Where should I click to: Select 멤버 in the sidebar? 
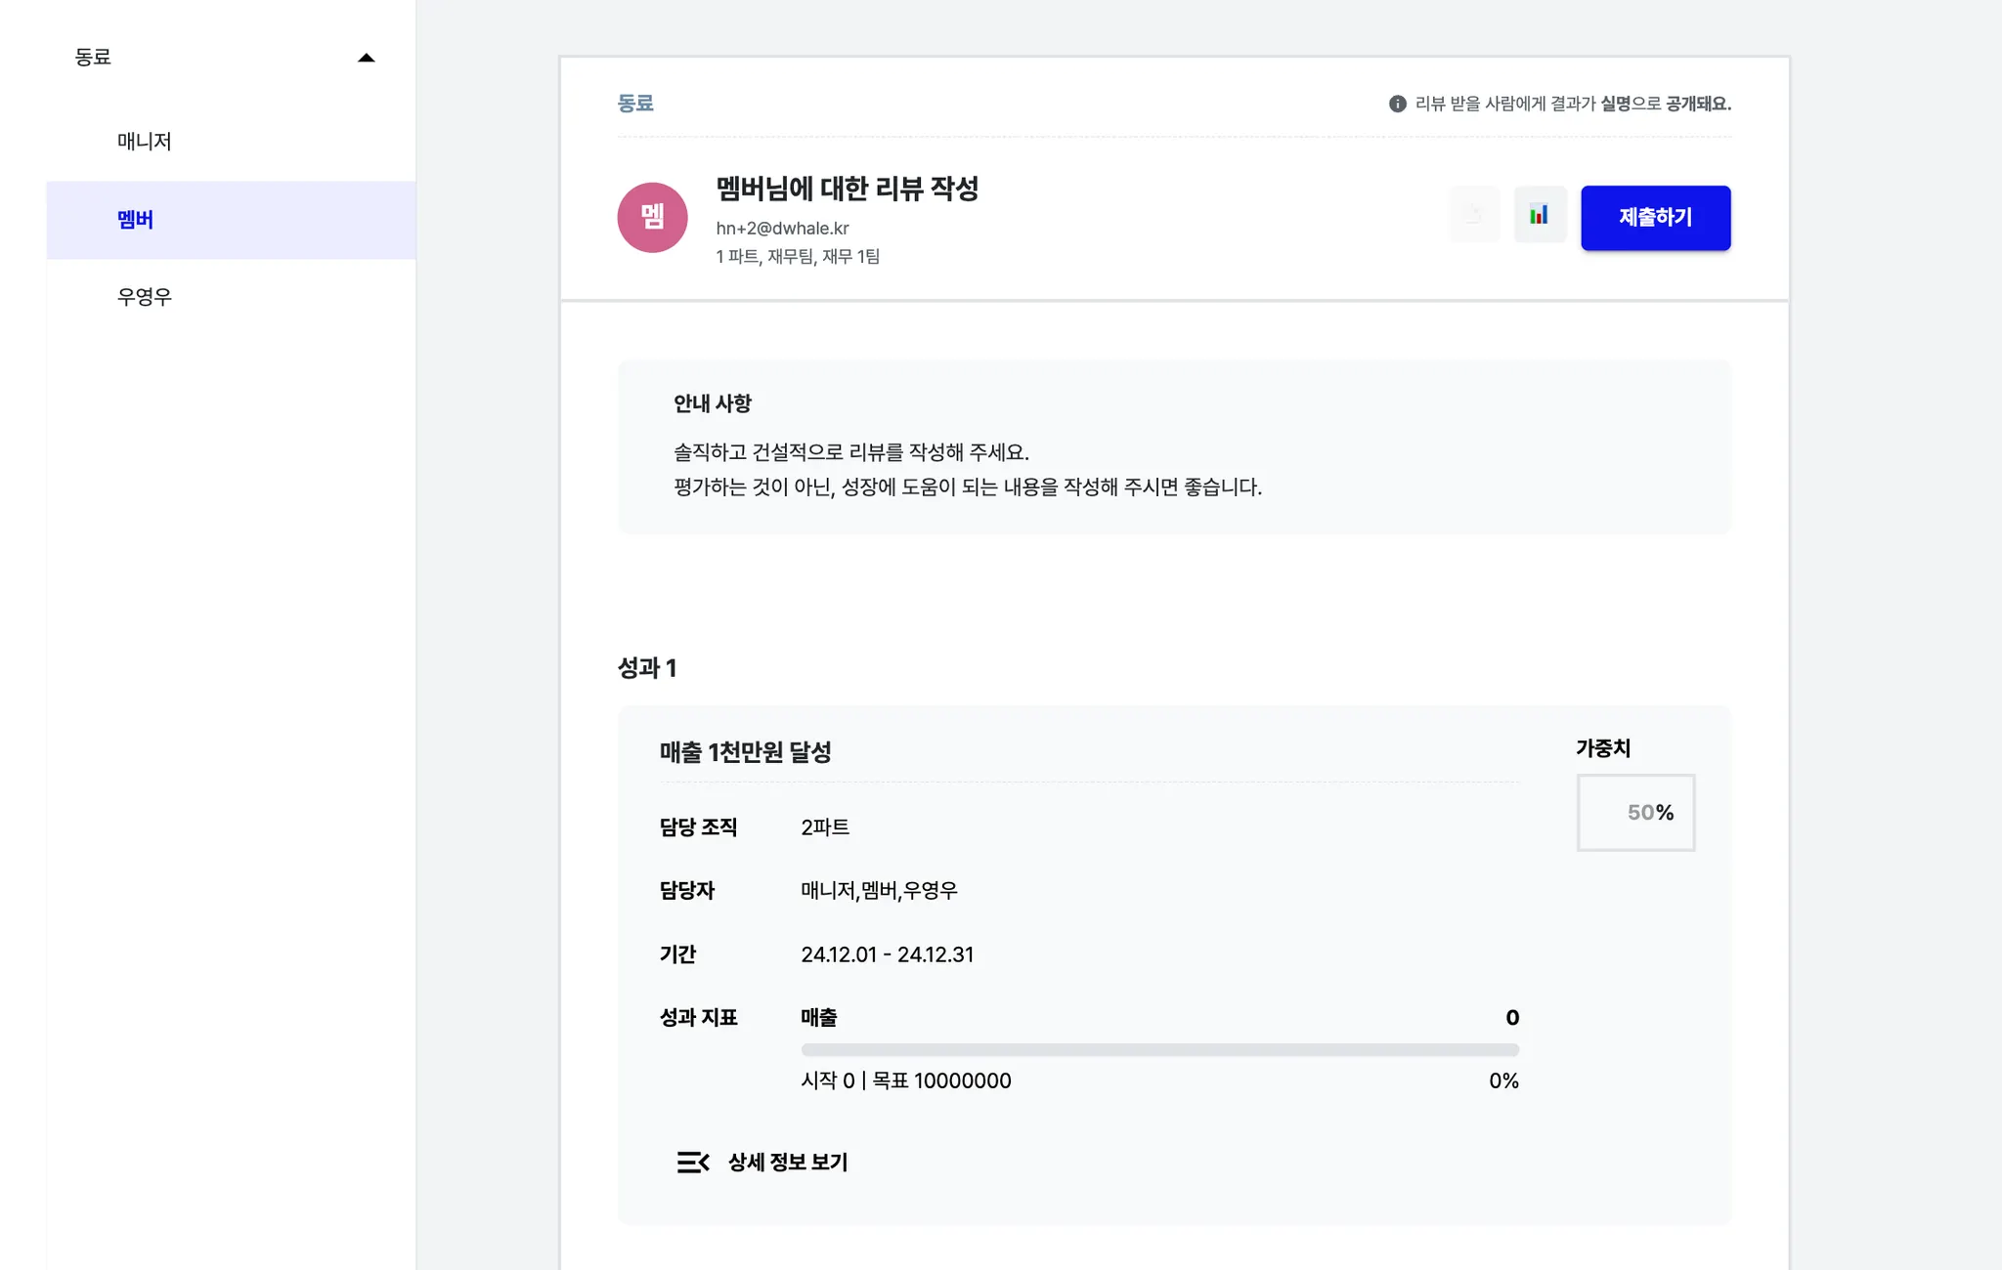click(x=135, y=220)
